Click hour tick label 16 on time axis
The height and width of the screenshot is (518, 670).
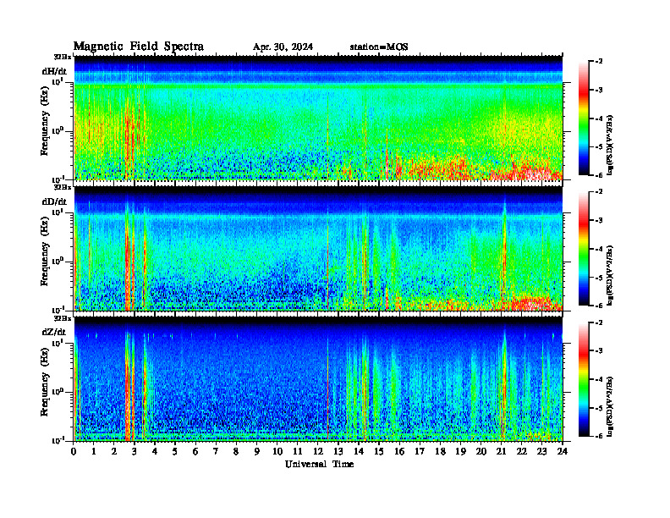pyautogui.click(x=399, y=451)
